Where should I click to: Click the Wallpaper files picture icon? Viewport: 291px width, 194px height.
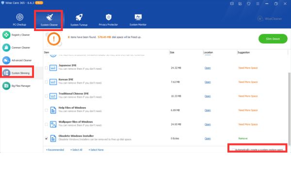[x=53, y=124]
